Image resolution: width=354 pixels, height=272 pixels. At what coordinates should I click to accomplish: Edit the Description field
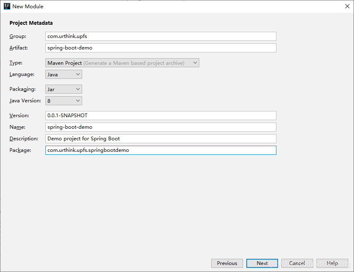(x=161, y=139)
